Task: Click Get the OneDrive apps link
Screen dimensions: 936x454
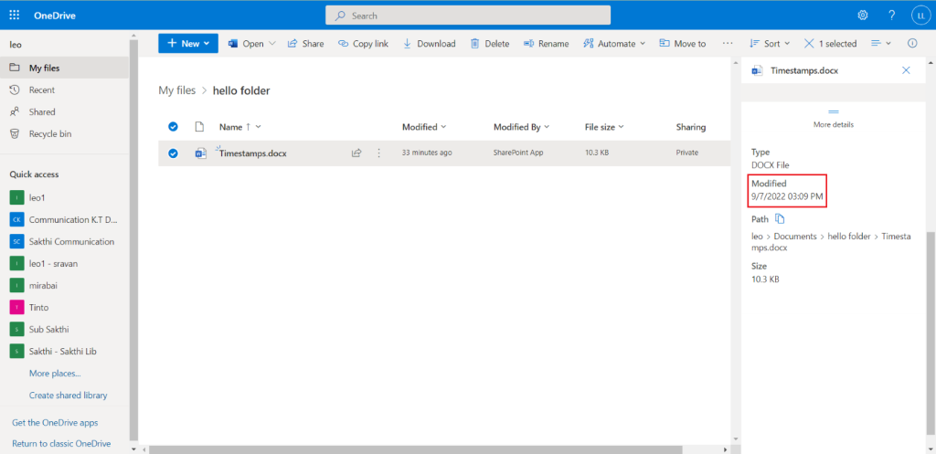Action: click(x=55, y=422)
